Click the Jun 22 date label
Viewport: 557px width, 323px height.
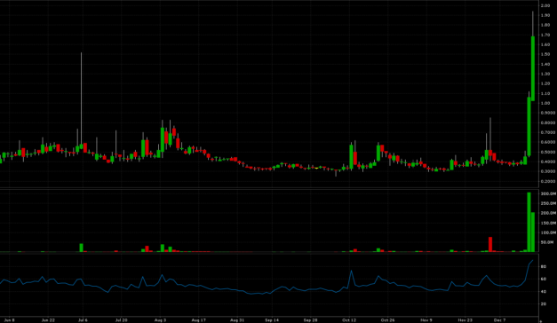(x=48, y=320)
